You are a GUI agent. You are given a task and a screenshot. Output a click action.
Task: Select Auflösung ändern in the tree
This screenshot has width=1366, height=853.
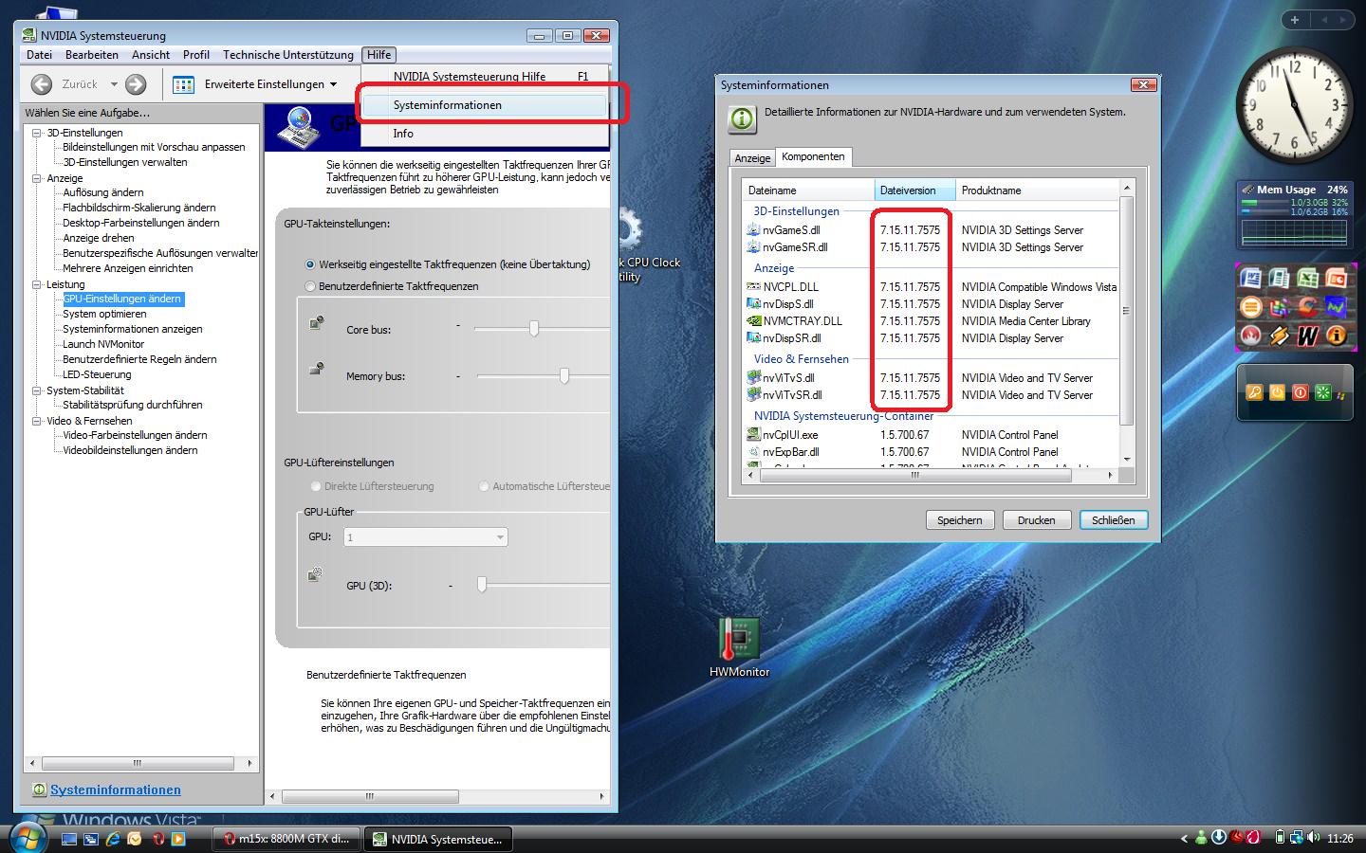click(103, 192)
